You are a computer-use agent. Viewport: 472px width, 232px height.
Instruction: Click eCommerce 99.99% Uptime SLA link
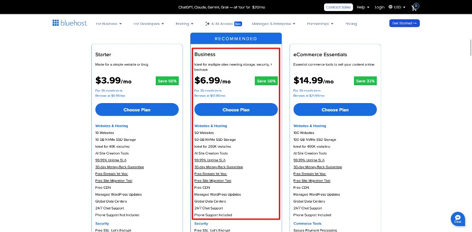click(x=309, y=160)
